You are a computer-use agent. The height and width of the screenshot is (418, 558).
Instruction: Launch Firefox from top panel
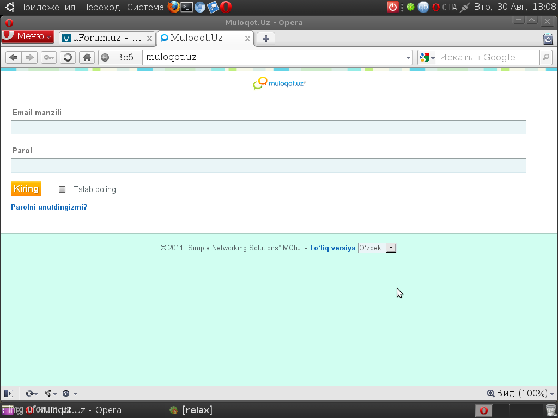point(174,7)
